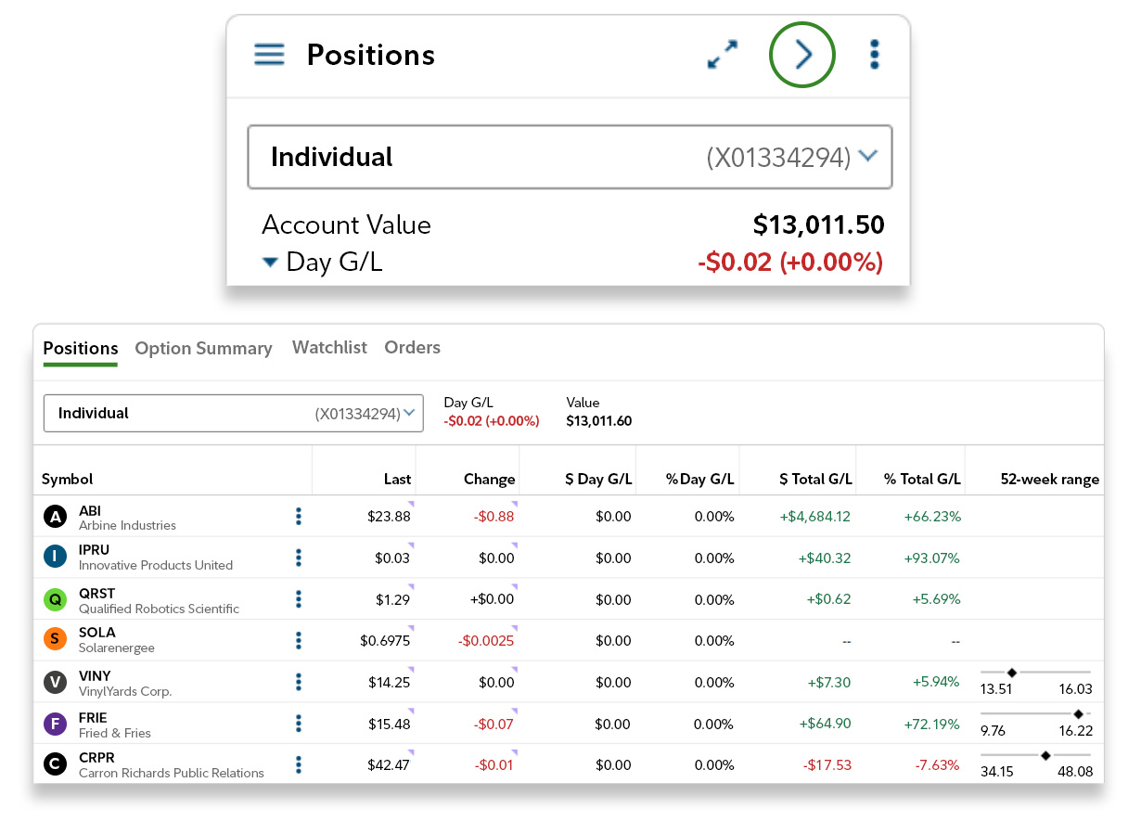Viewport: 1141px width, 821px height.
Task: Click the QRST symbol name
Action: [96, 594]
